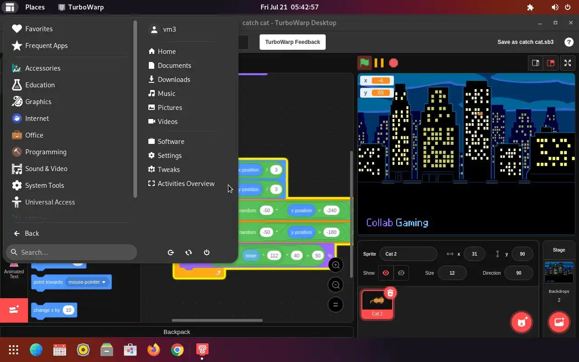Pause the project with pause icon
Screen dimensions: 579x362
(379, 63)
